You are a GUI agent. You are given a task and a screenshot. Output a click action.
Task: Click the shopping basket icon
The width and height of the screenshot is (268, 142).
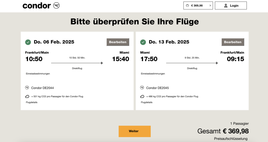point(187,5)
